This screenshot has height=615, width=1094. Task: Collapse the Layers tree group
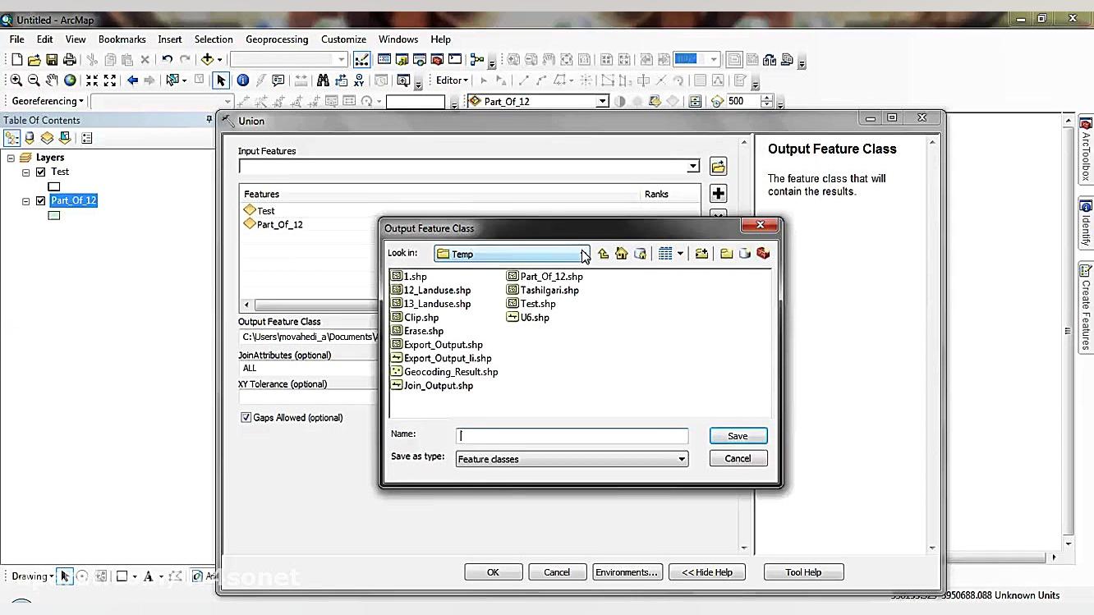coord(11,158)
